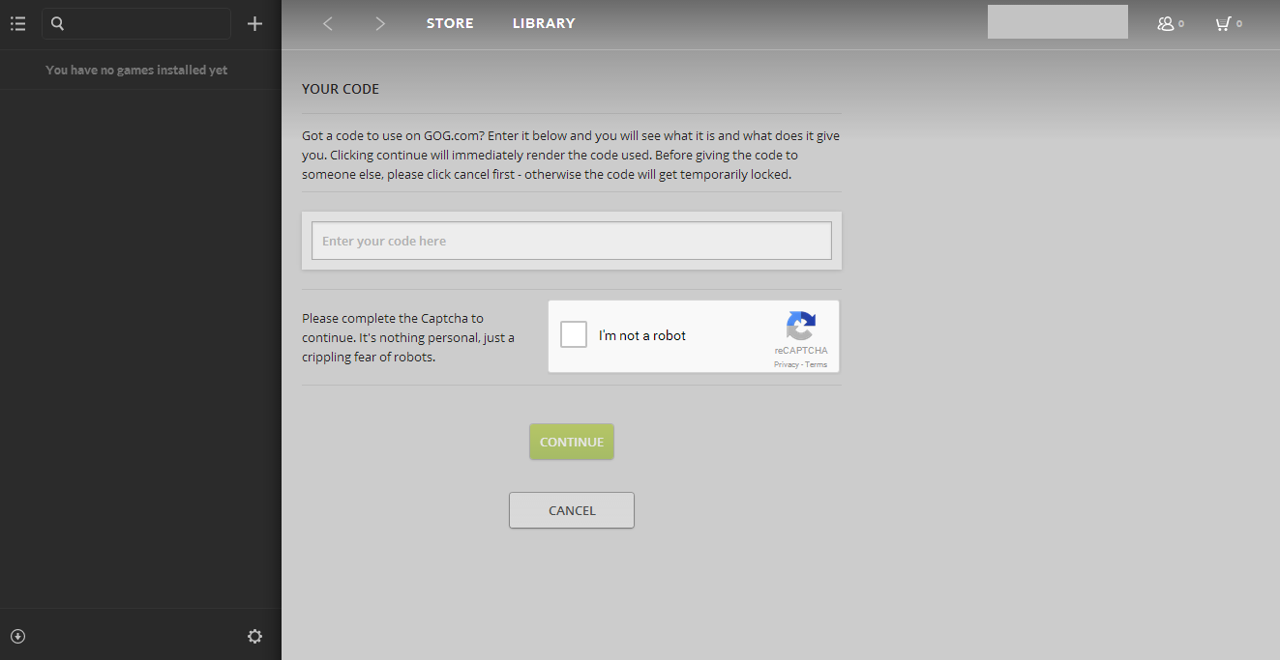Screen dimensions: 1280x660
Task: Check the "I'm not a robot" box
Action: [x=574, y=335]
